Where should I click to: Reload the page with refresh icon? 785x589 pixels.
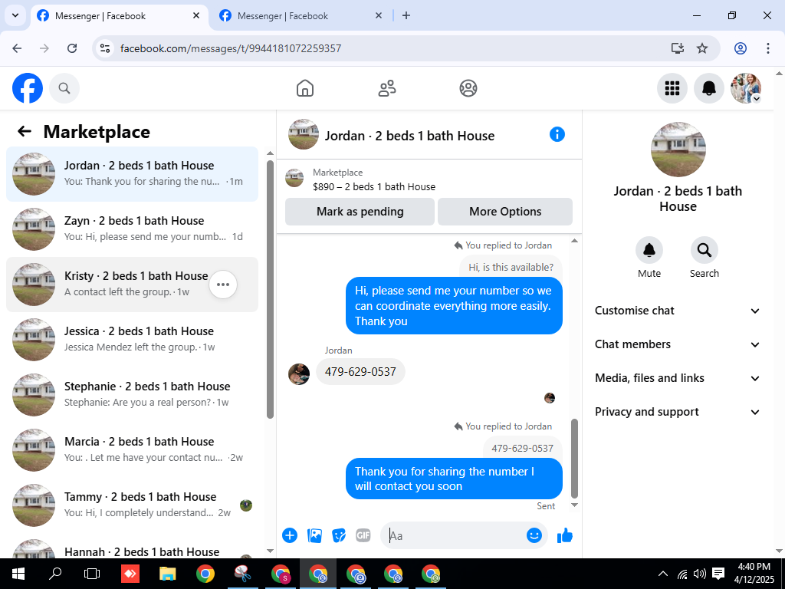72,48
